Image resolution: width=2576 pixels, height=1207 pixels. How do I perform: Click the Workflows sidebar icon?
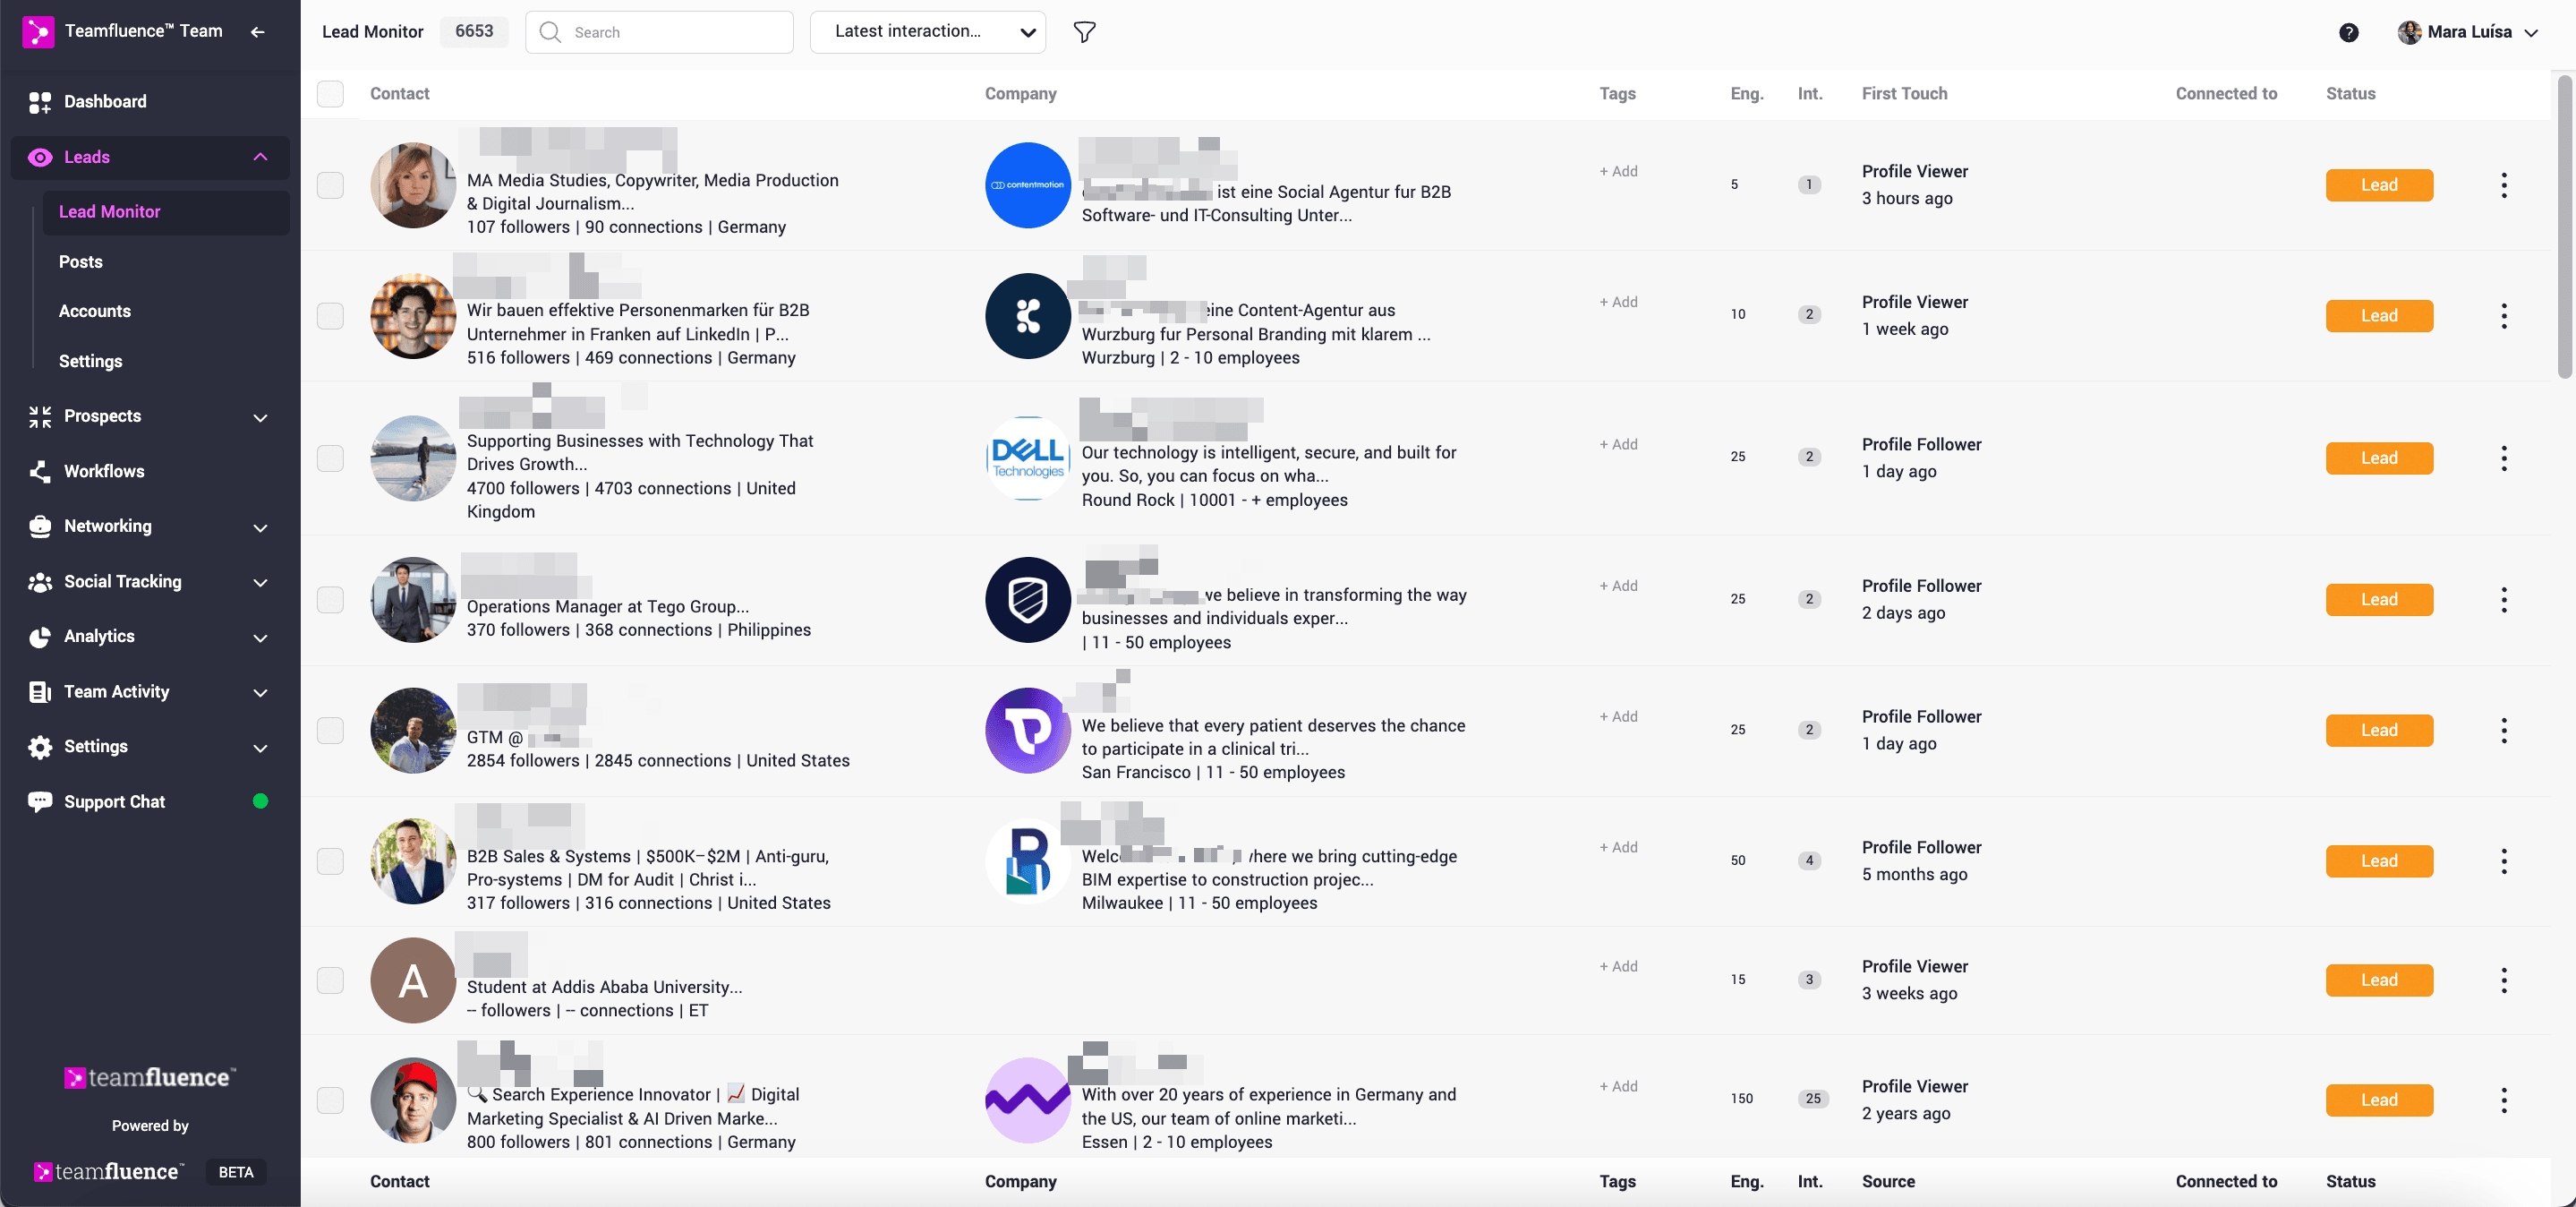40,471
